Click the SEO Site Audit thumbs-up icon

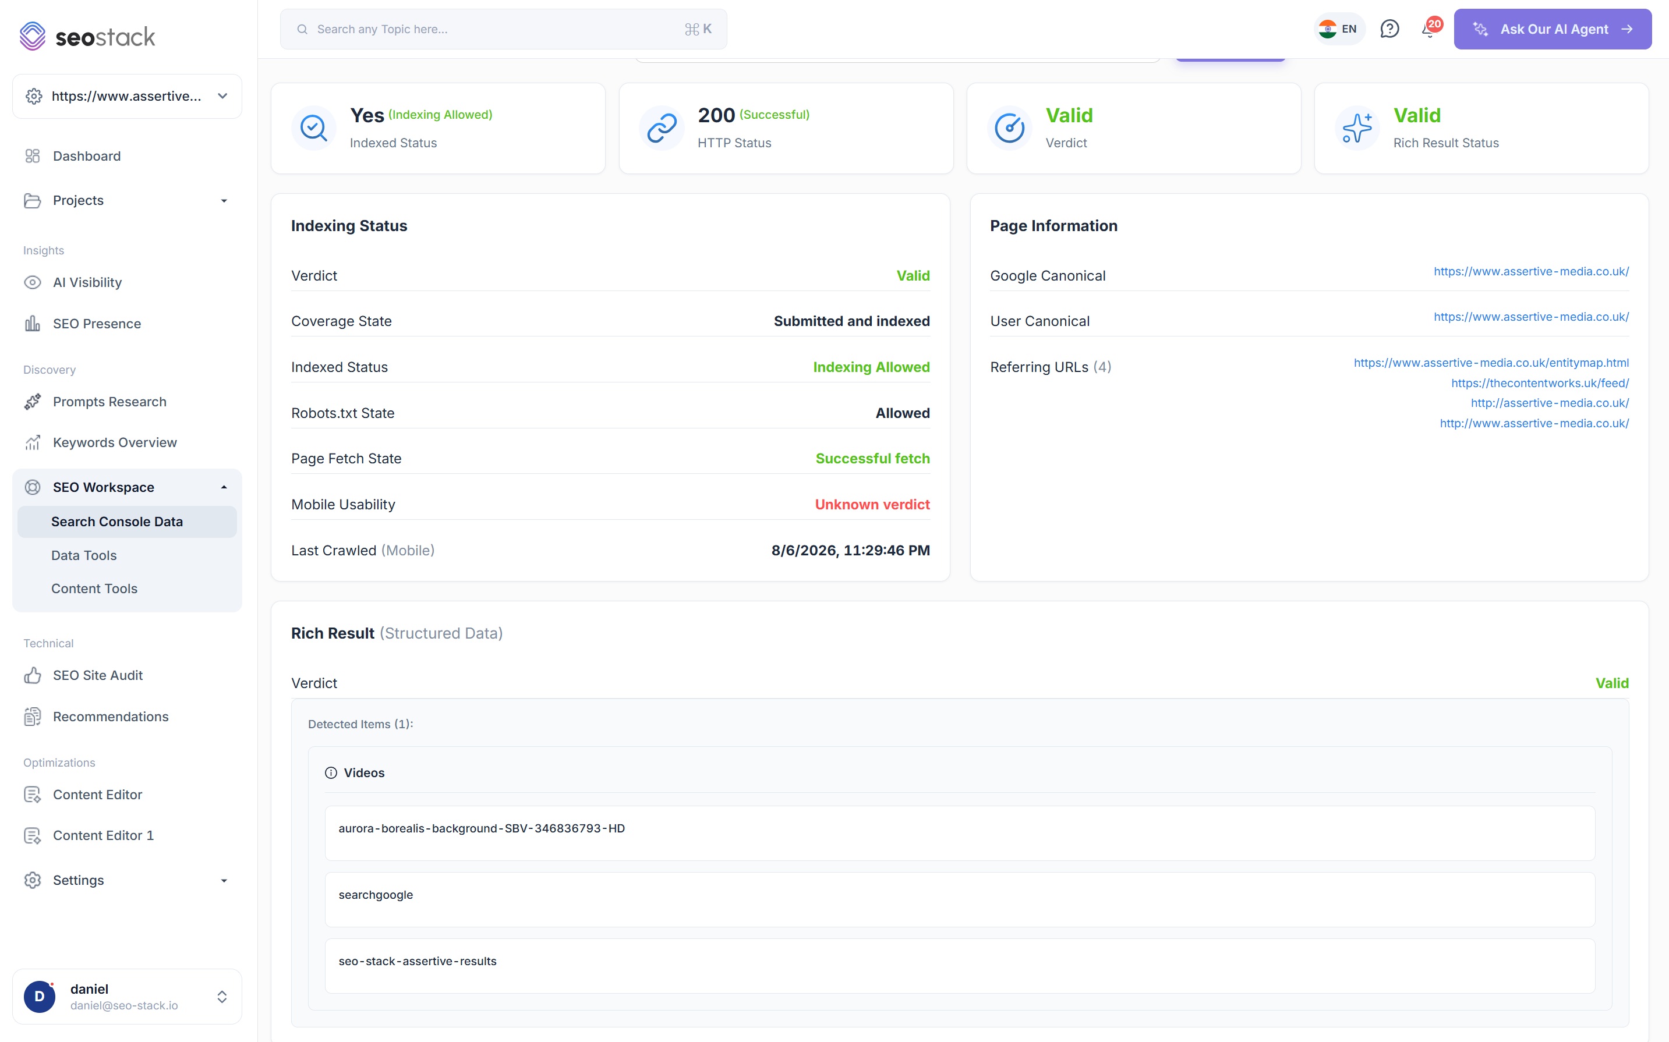33,675
